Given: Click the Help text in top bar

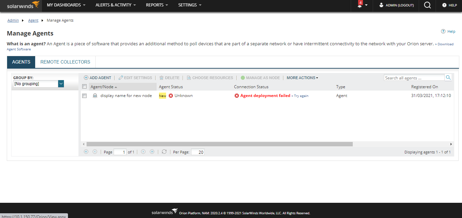Looking at the screenshot, I should (x=453, y=5).
